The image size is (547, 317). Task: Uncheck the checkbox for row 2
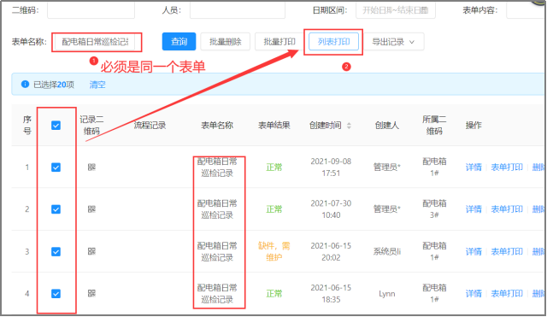tap(56, 209)
